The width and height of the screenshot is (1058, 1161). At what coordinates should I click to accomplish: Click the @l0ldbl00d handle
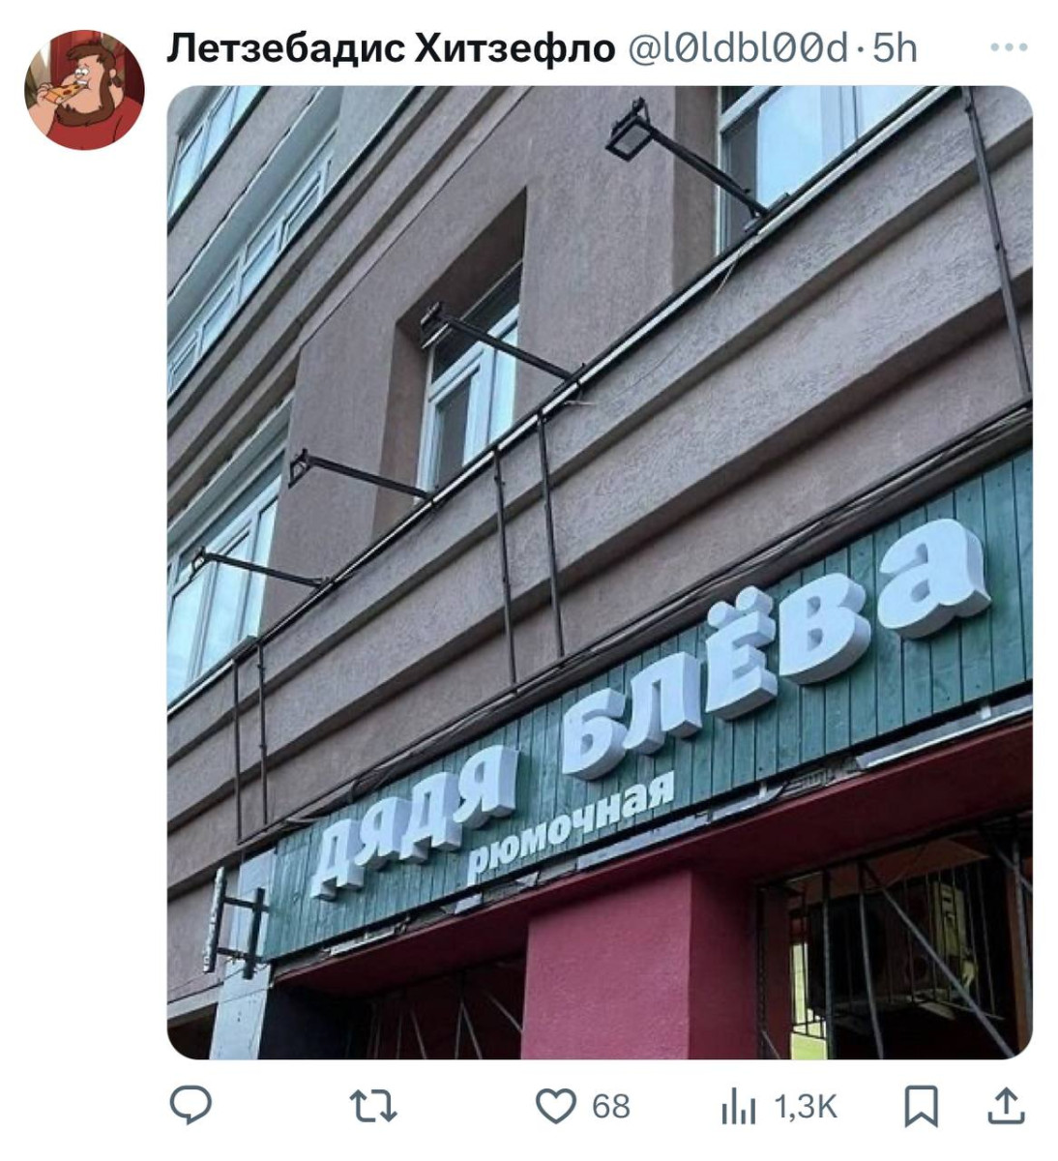[739, 47]
